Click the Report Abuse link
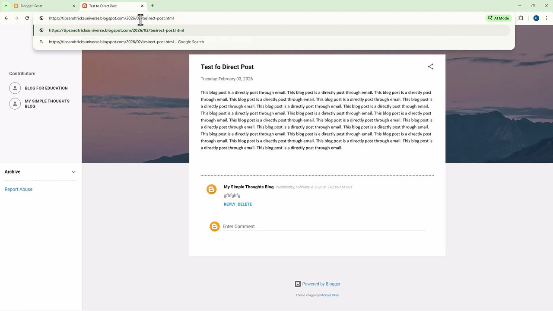Image resolution: width=553 pixels, height=311 pixels. click(x=19, y=189)
